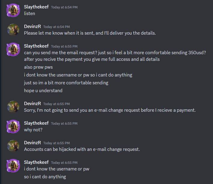Click the DevinzR username above the "Sorry" message

(x=32, y=104)
